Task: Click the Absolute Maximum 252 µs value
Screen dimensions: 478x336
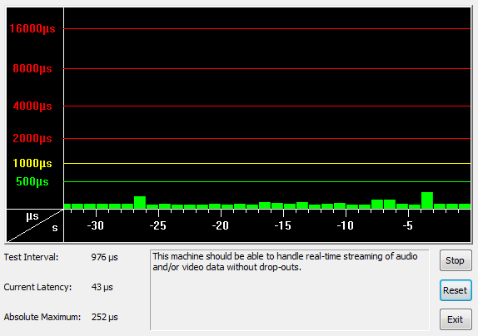Action: [x=105, y=317]
